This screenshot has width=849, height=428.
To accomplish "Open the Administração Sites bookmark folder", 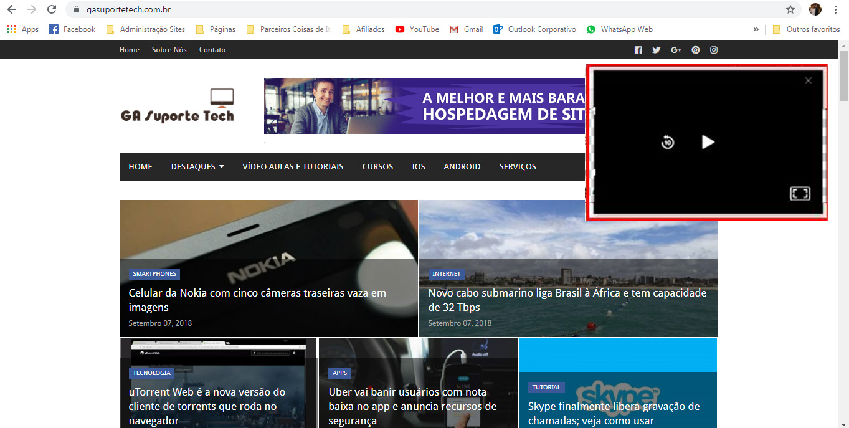I will pyautogui.click(x=146, y=29).
